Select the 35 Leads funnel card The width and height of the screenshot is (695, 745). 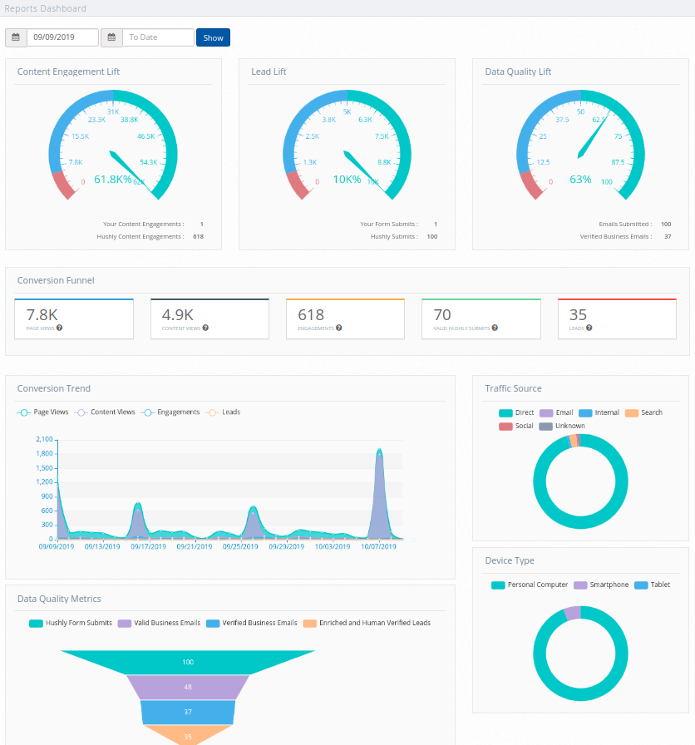pyautogui.click(x=617, y=318)
